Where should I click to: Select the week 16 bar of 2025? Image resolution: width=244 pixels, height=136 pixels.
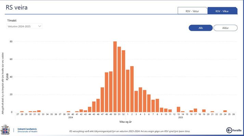pos(191,111)
